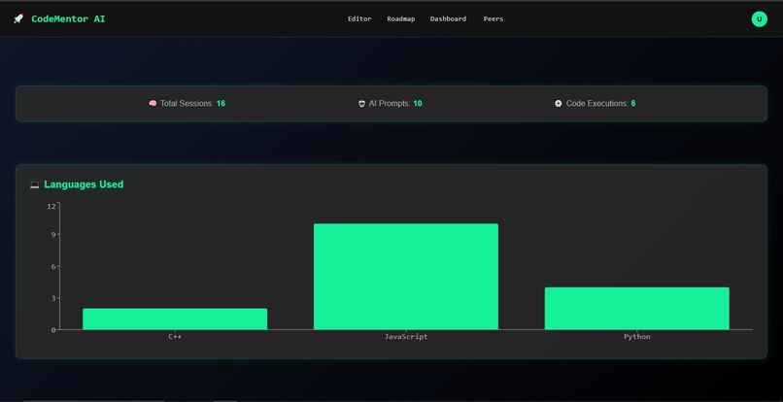This screenshot has height=402, width=783.
Task: Select the AI Prompts value 10
Action: click(x=418, y=103)
